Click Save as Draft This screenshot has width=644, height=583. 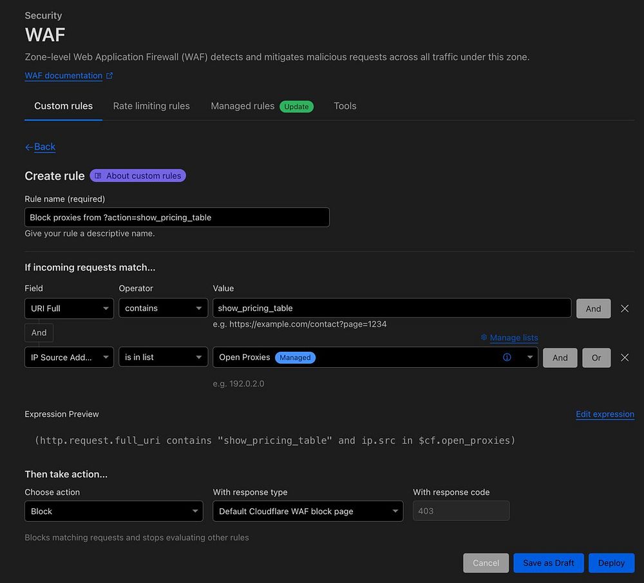click(x=548, y=563)
